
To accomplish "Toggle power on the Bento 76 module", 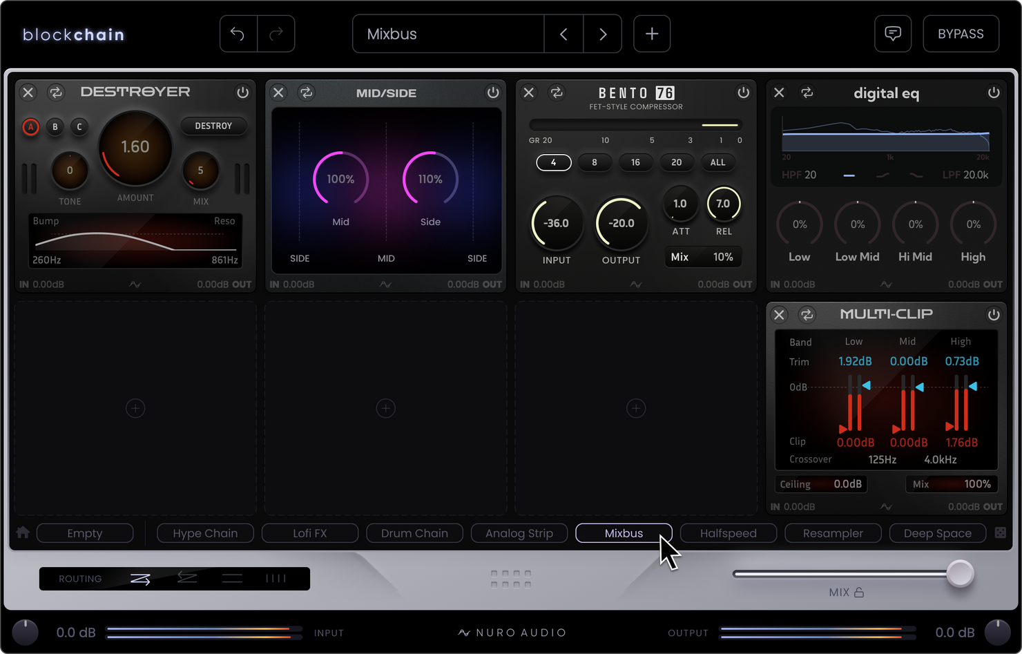I will pyautogui.click(x=743, y=92).
